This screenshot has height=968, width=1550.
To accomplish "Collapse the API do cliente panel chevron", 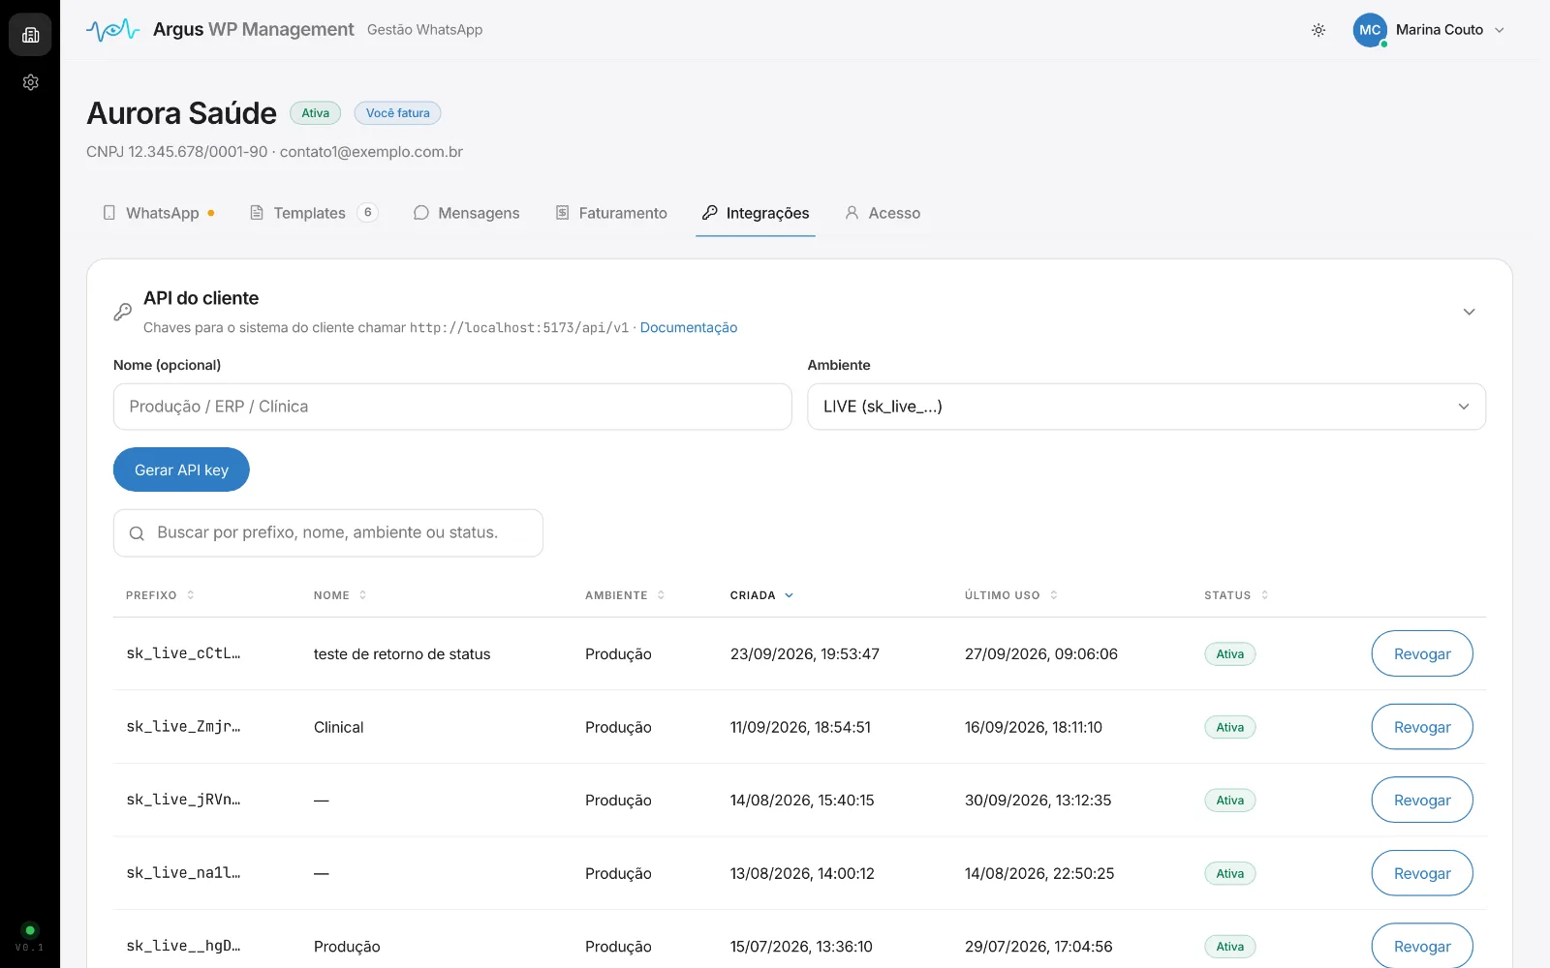I will coord(1469,312).
